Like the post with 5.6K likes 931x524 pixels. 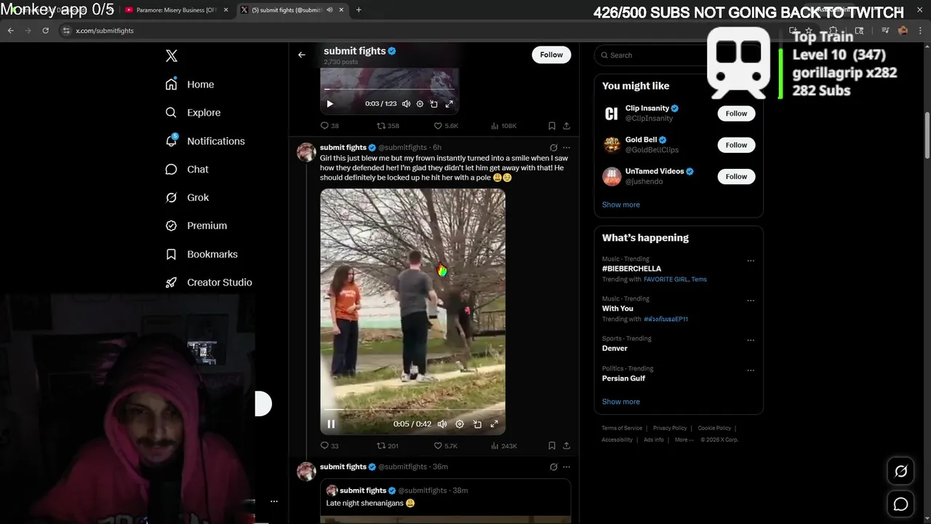pos(446,125)
